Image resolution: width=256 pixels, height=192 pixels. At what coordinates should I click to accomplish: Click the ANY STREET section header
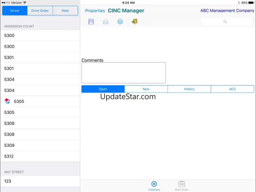pyautogui.click(x=14, y=172)
